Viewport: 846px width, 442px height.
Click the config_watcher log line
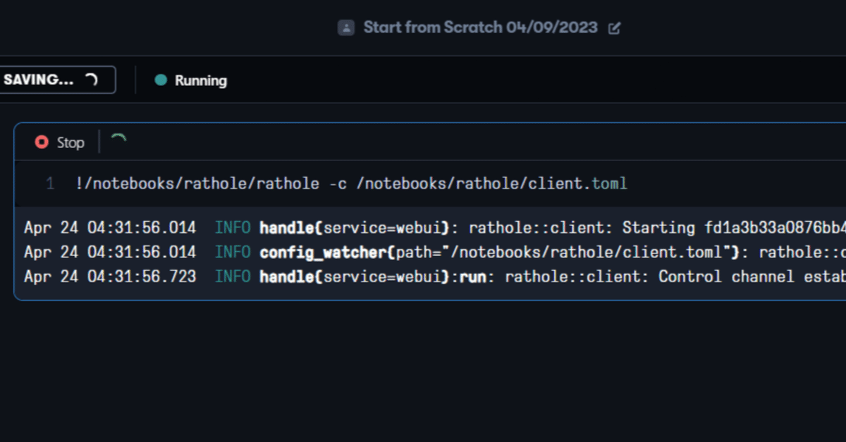point(435,252)
